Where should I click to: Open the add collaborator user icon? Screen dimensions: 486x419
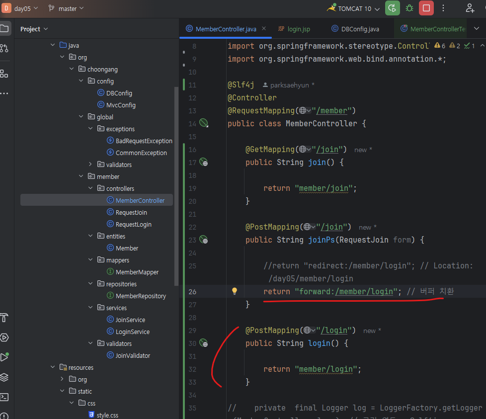(x=470, y=8)
